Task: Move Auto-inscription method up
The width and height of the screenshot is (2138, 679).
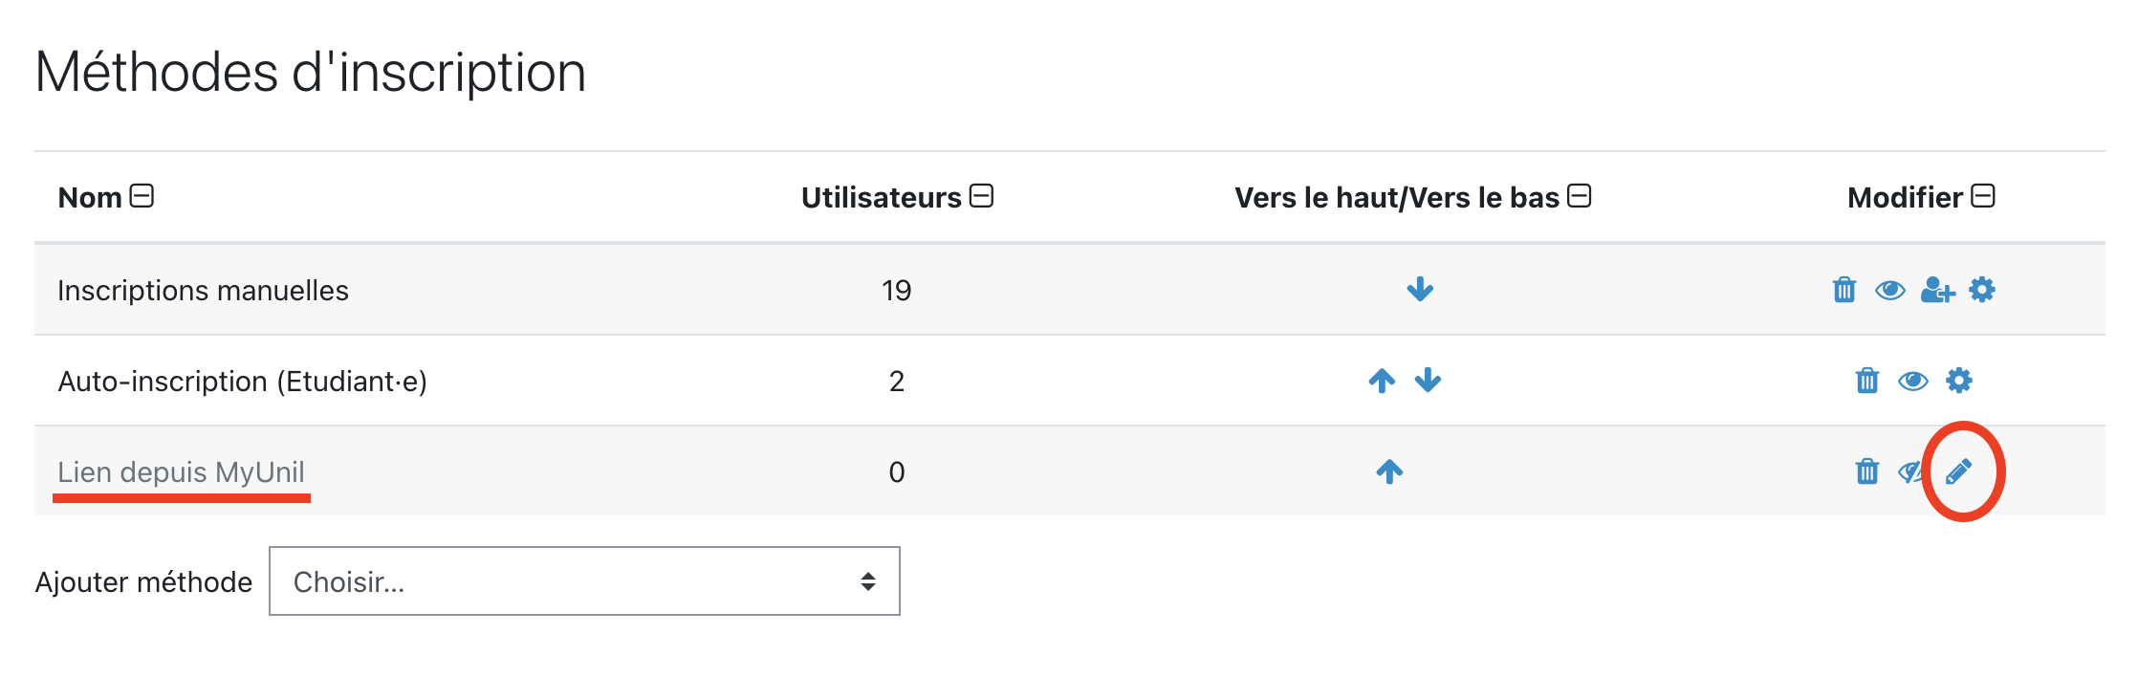Action: pyautogui.click(x=1382, y=381)
